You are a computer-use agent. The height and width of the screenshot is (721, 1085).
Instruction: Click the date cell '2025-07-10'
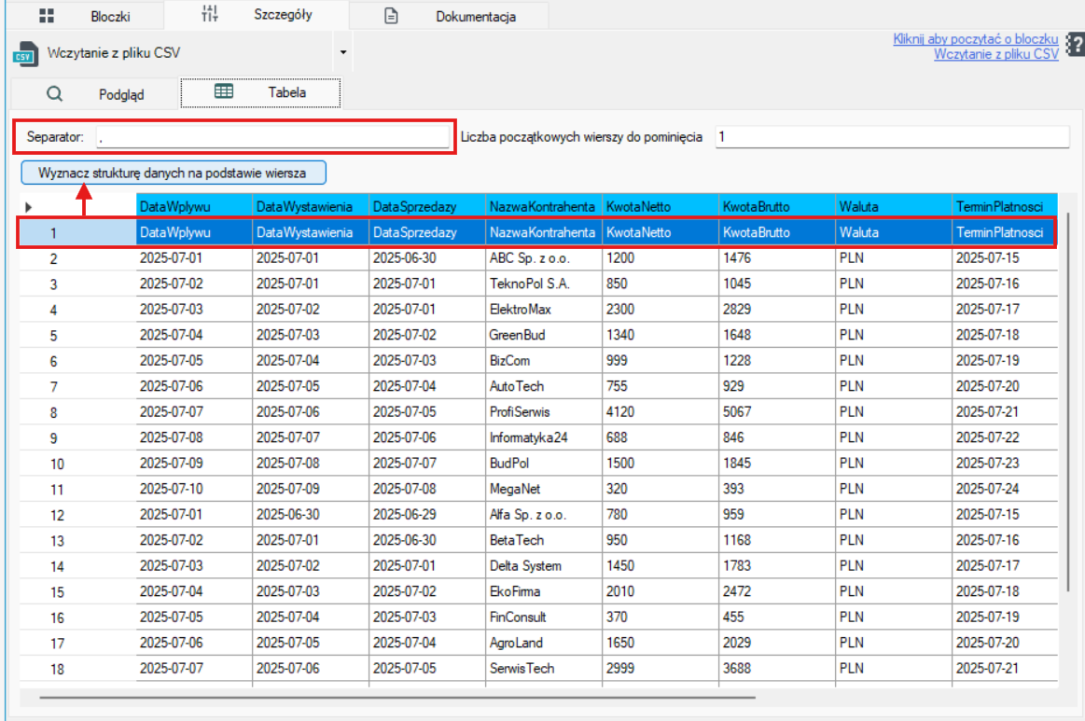194,489
